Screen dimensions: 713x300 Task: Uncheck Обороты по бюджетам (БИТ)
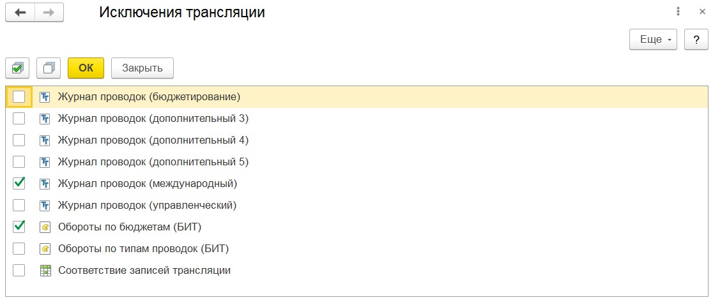pyautogui.click(x=19, y=227)
